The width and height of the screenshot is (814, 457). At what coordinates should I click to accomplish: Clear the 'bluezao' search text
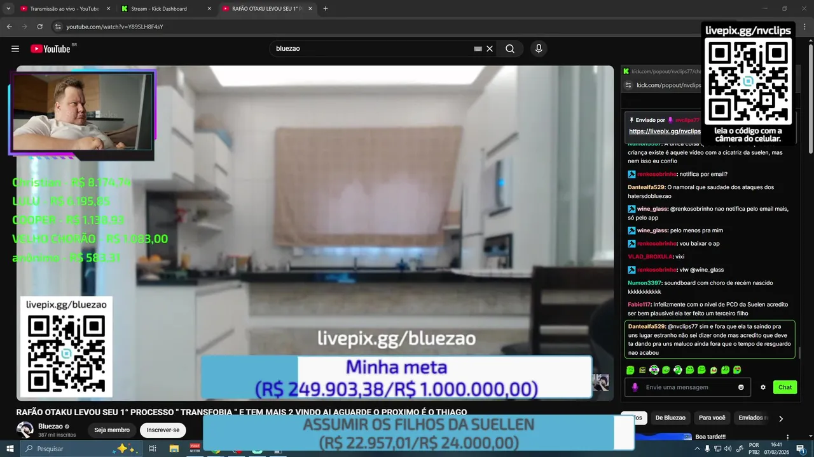490,49
